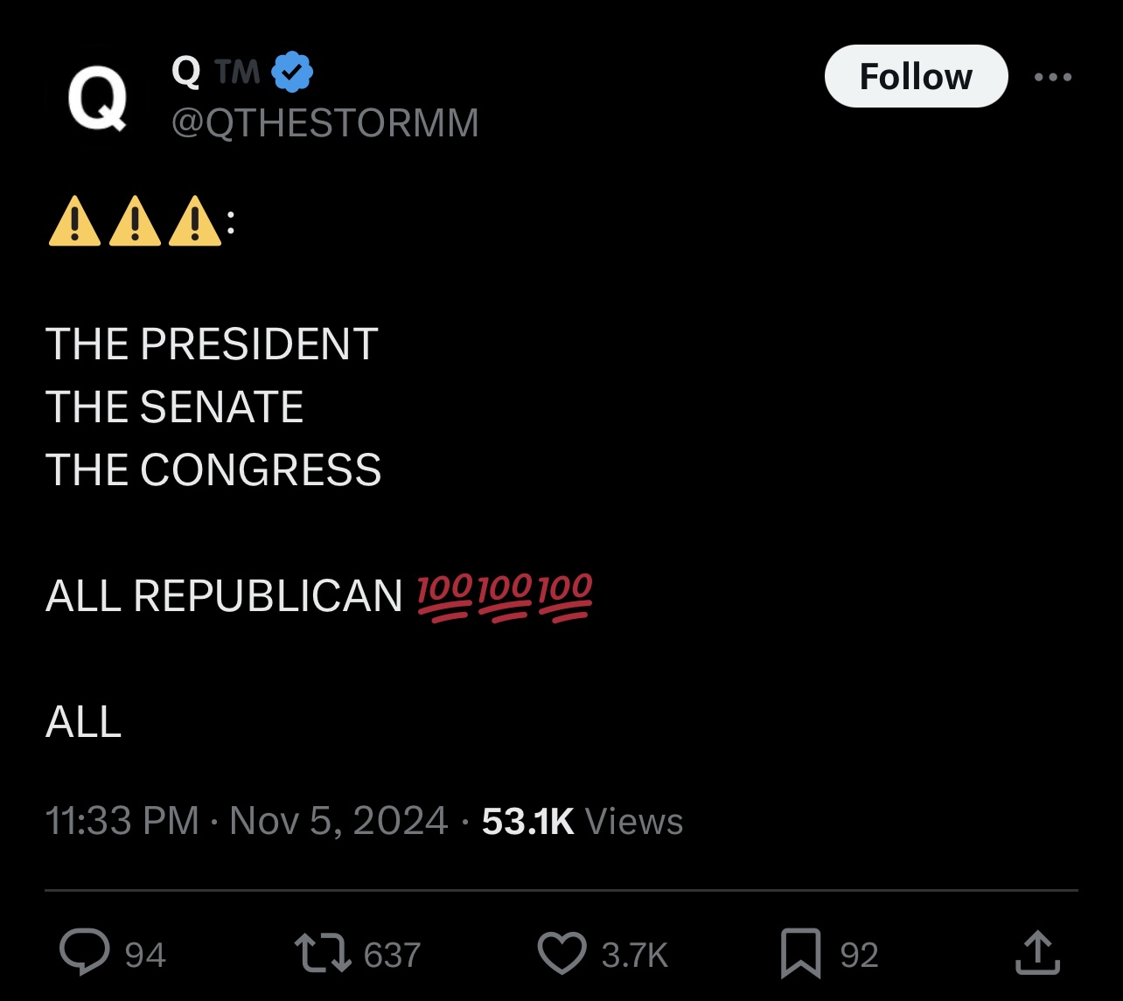
Task: Click the 92 bookmarks count
Action: (859, 955)
